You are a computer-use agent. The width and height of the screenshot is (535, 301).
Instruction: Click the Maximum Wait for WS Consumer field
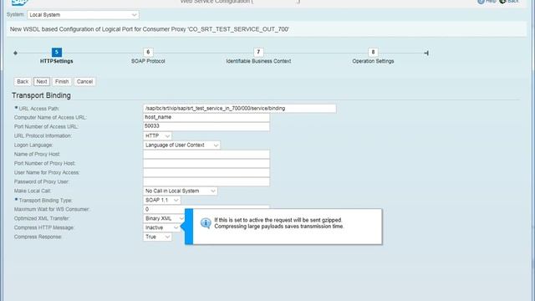(x=206, y=209)
